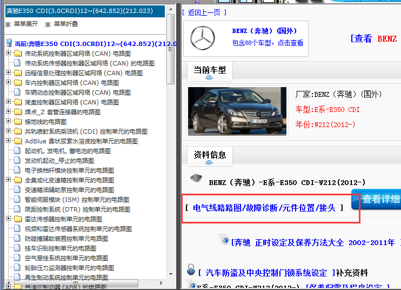Expand AdBlue 雾状尿素水溶液控制单元 node

click(9, 141)
